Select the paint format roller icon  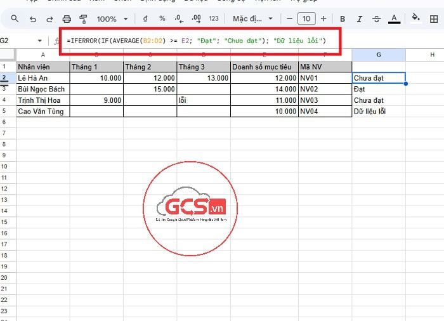83,19
